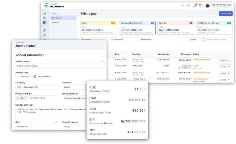Viewport: 236px width, 144px height.
Task: Select the Domestic vendor type
Action: click(17, 77)
